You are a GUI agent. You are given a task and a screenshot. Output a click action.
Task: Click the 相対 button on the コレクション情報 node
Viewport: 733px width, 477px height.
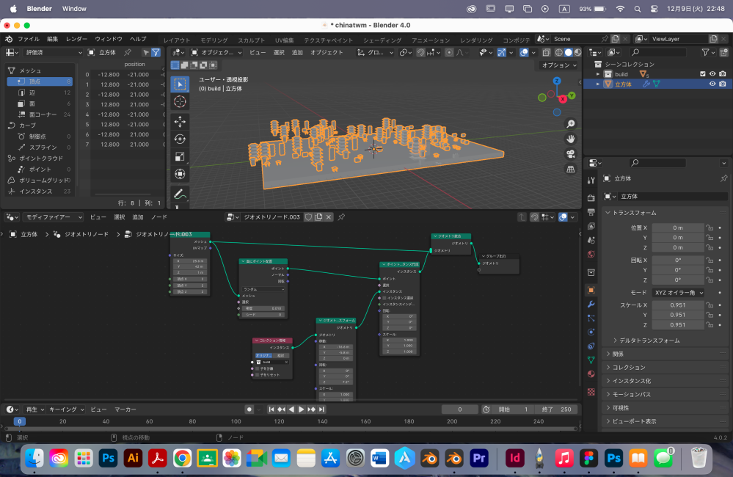click(x=280, y=356)
